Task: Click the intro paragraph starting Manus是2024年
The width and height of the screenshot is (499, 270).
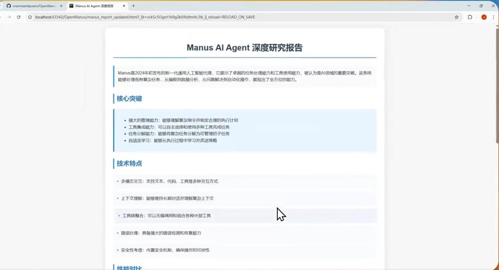Action: tap(245, 76)
